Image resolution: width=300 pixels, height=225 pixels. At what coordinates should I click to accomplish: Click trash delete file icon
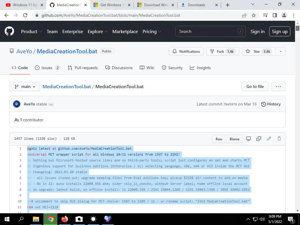pos(279,139)
